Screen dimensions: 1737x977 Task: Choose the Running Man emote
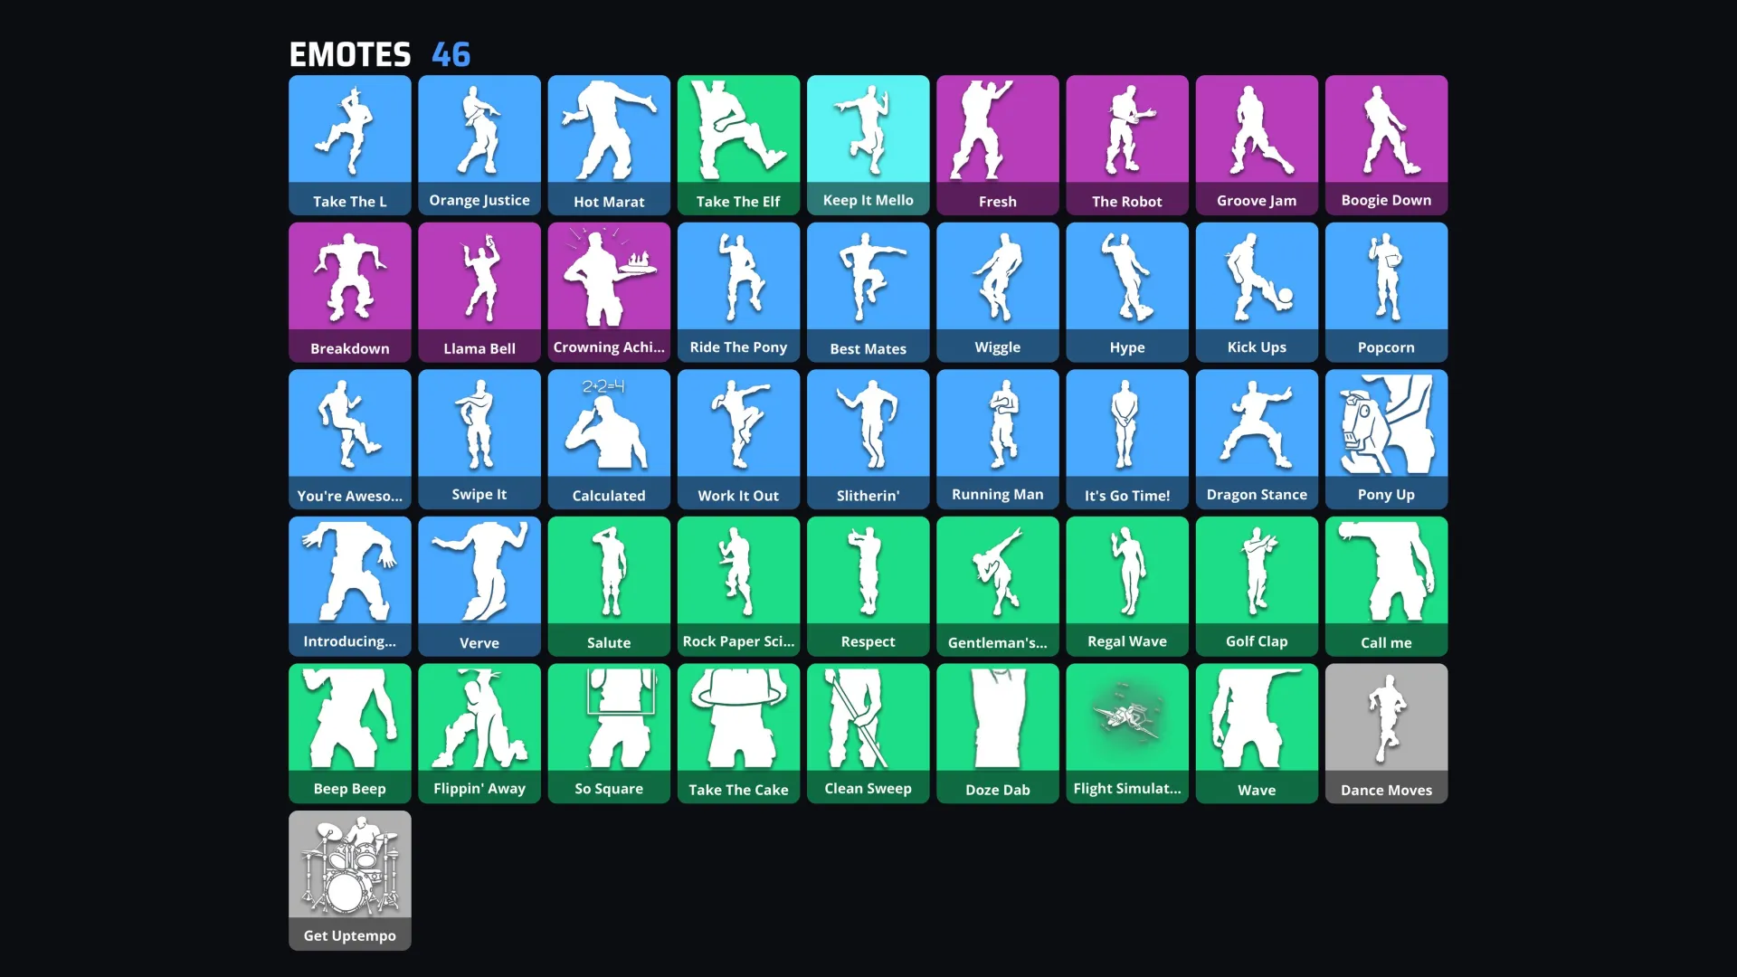[998, 440]
